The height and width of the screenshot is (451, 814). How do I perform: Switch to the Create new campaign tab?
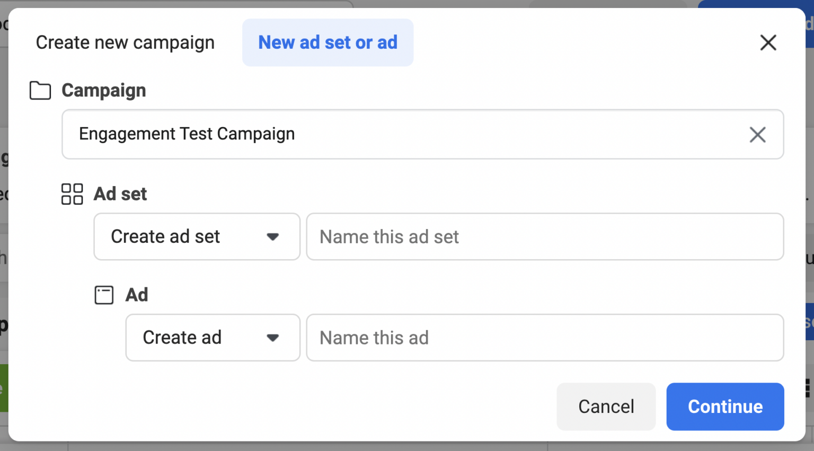click(x=125, y=42)
